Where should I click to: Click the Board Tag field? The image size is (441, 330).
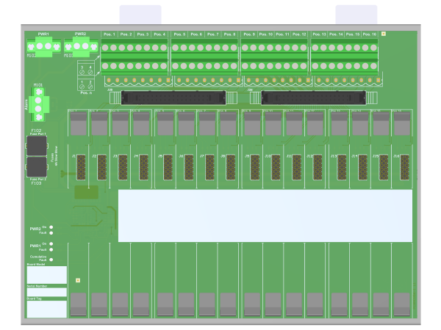point(47,309)
